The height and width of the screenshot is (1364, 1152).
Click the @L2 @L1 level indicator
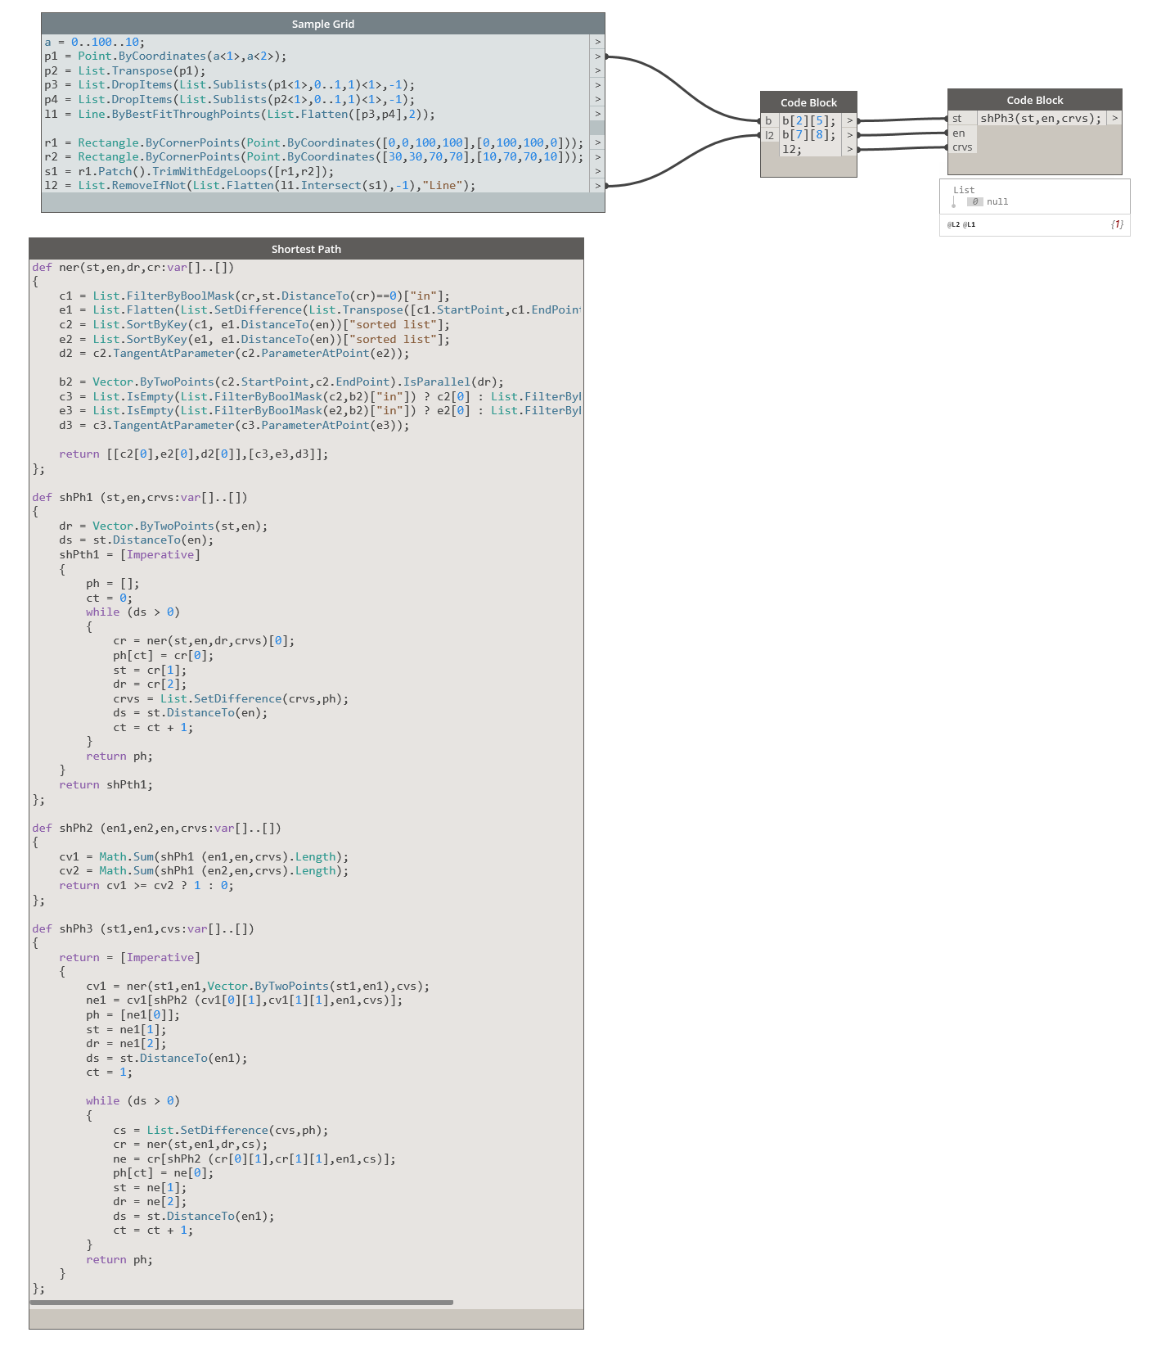tap(961, 224)
